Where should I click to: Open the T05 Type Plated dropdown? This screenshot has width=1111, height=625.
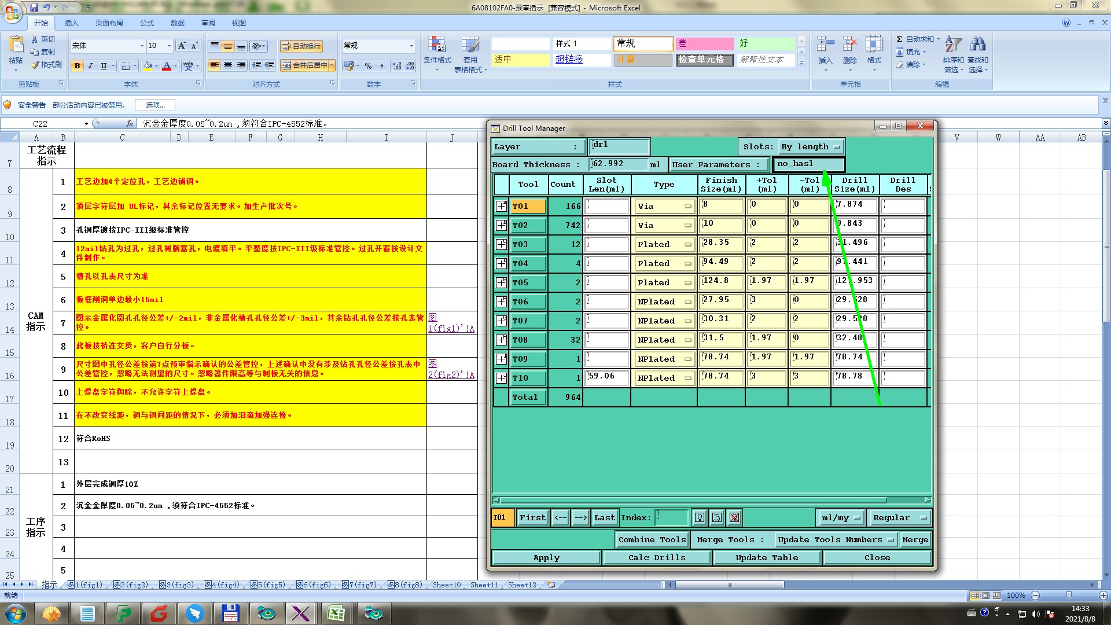point(664,282)
